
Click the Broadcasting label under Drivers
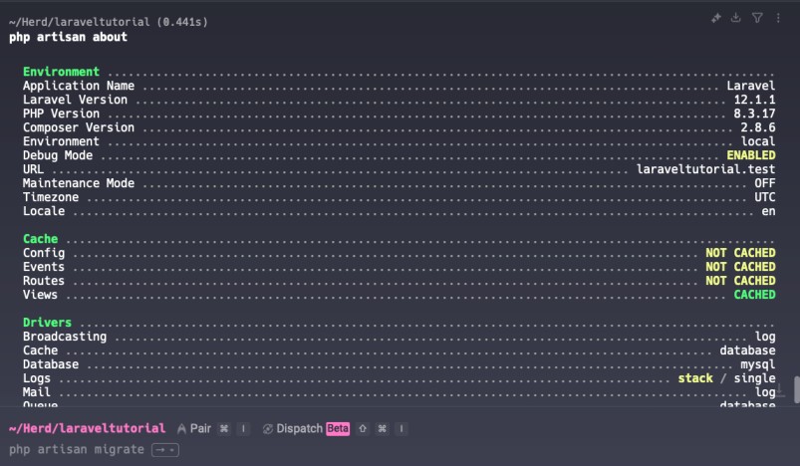point(65,337)
